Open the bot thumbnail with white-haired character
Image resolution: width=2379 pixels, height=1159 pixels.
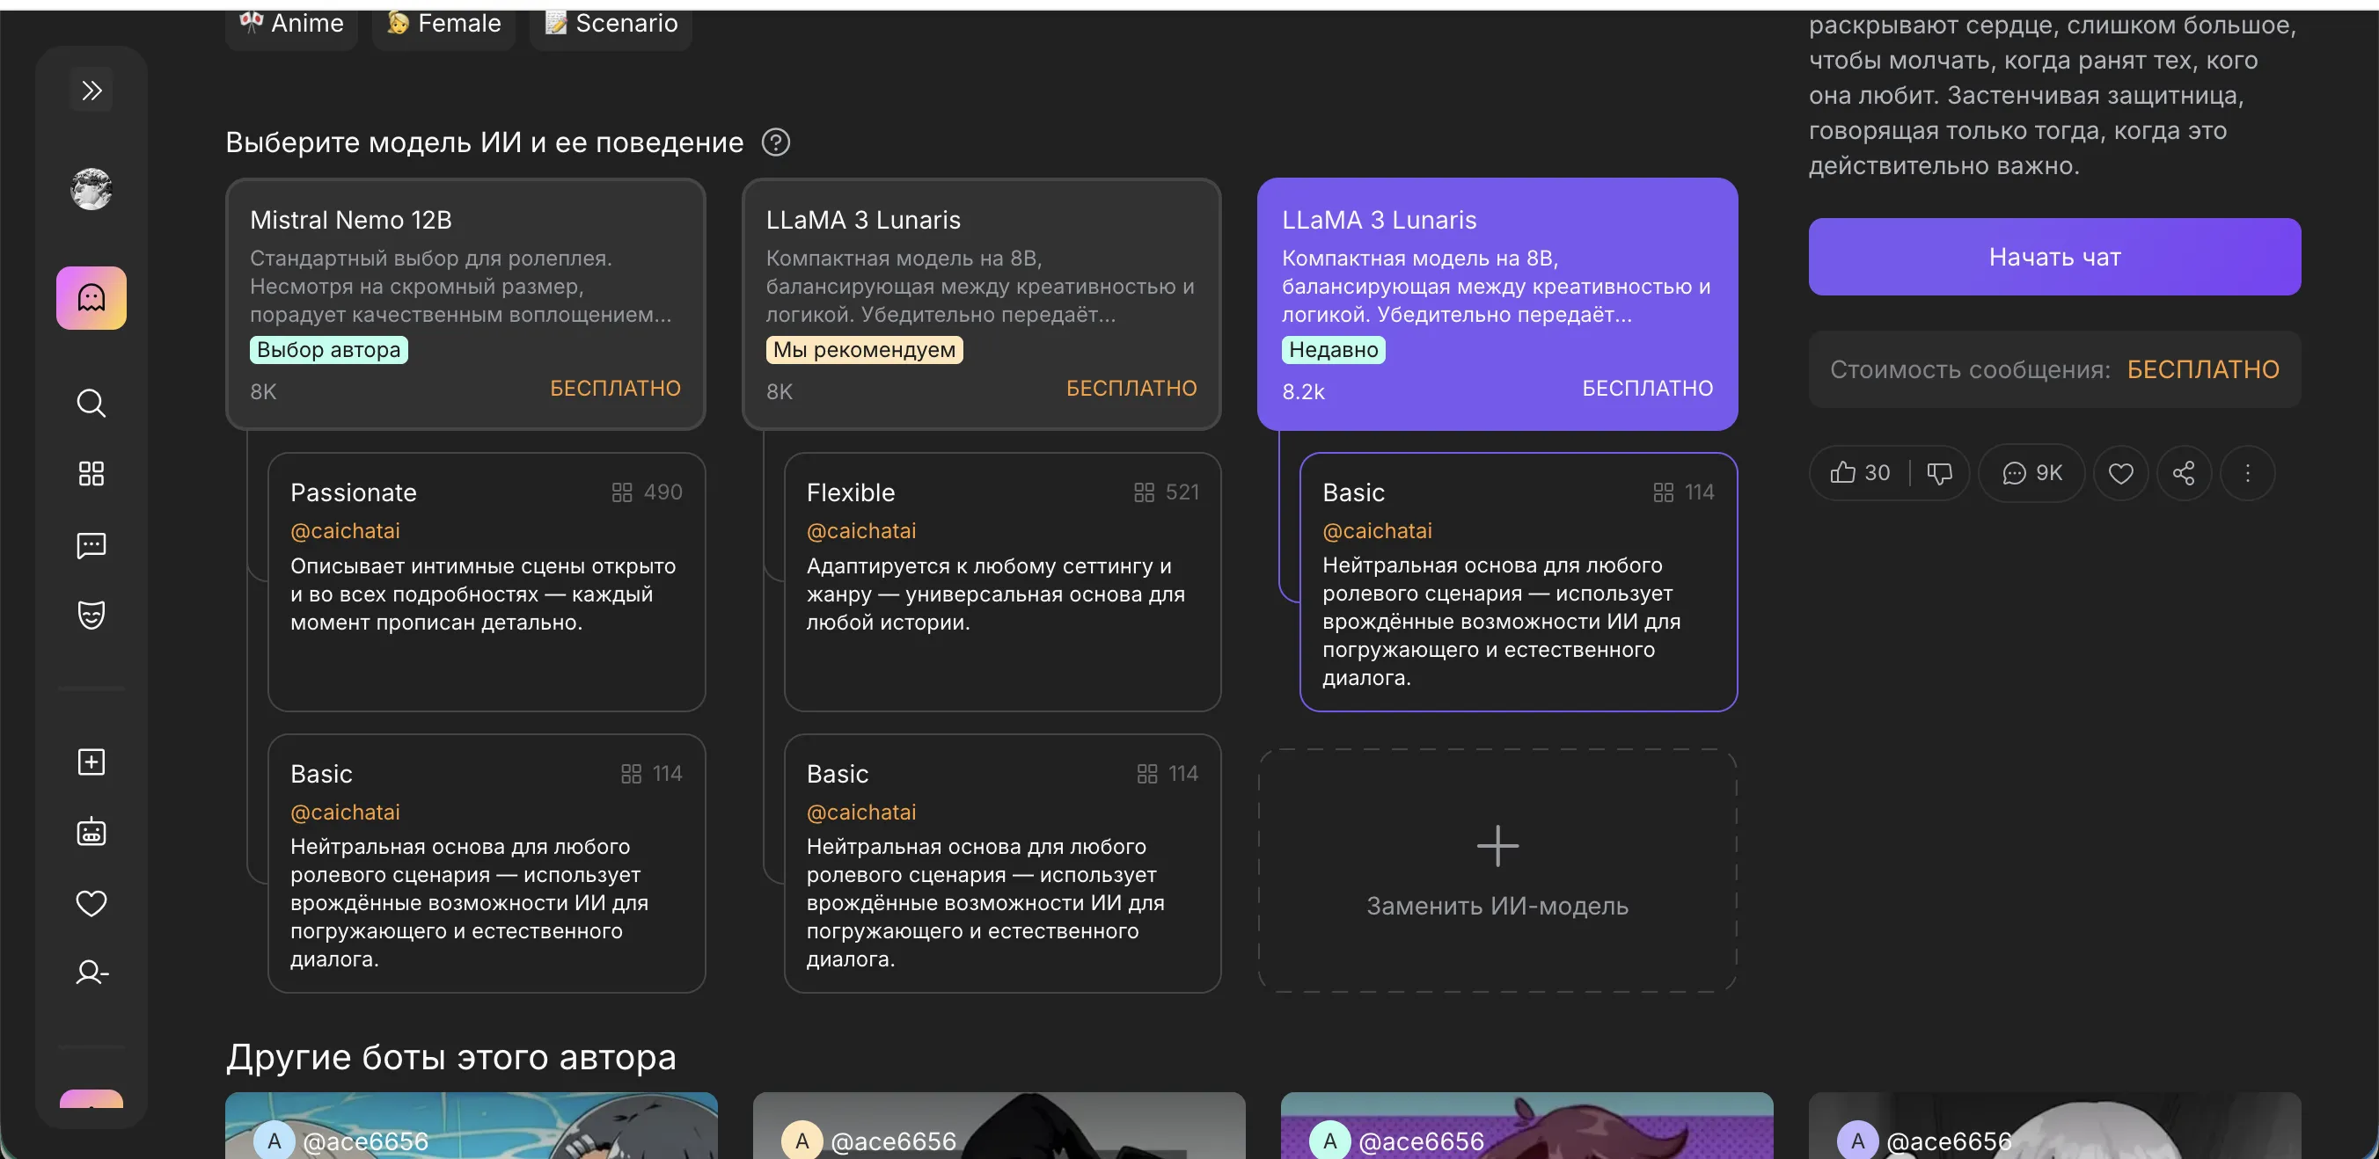2055,1126
